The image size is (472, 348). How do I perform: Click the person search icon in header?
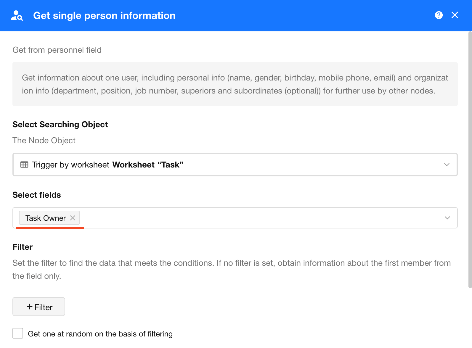tap(17, 16)
